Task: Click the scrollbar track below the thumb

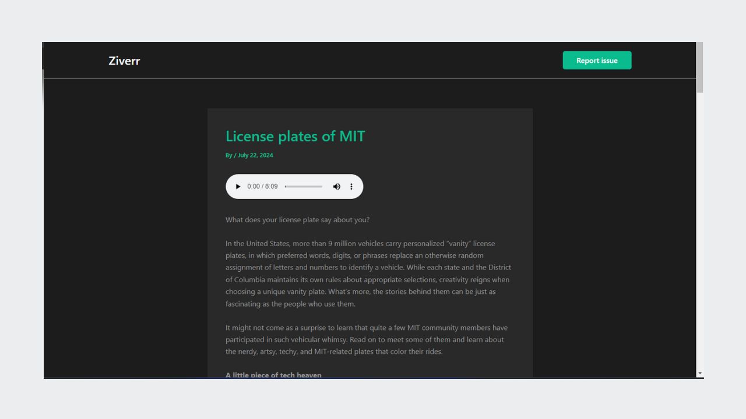Action: tap(700, 233)
